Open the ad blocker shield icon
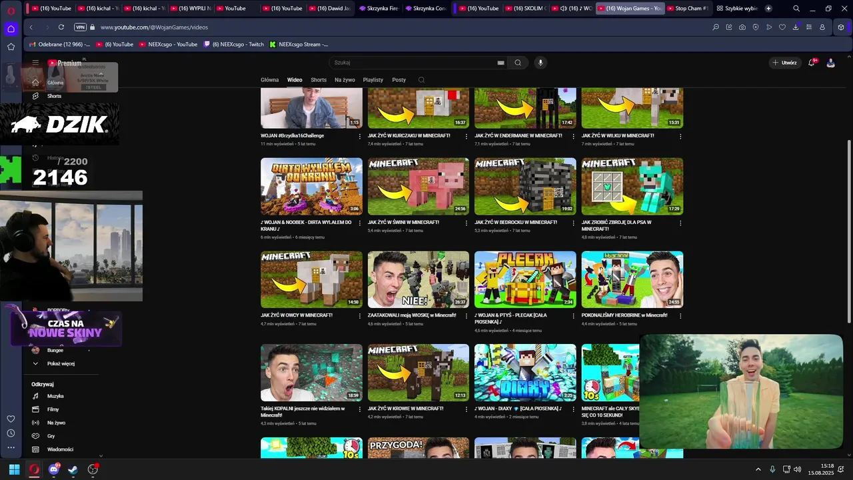 tap(756, 27)
